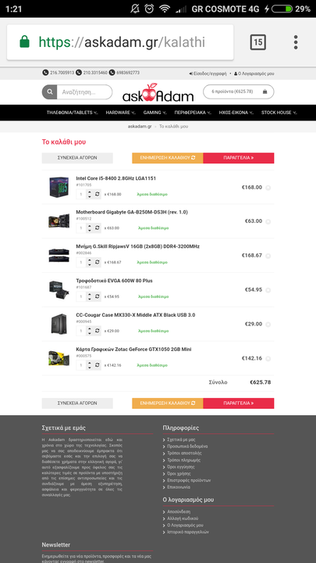Open the STOCK HOUSE menu item

pyautogui.click(x=279, y=113)
